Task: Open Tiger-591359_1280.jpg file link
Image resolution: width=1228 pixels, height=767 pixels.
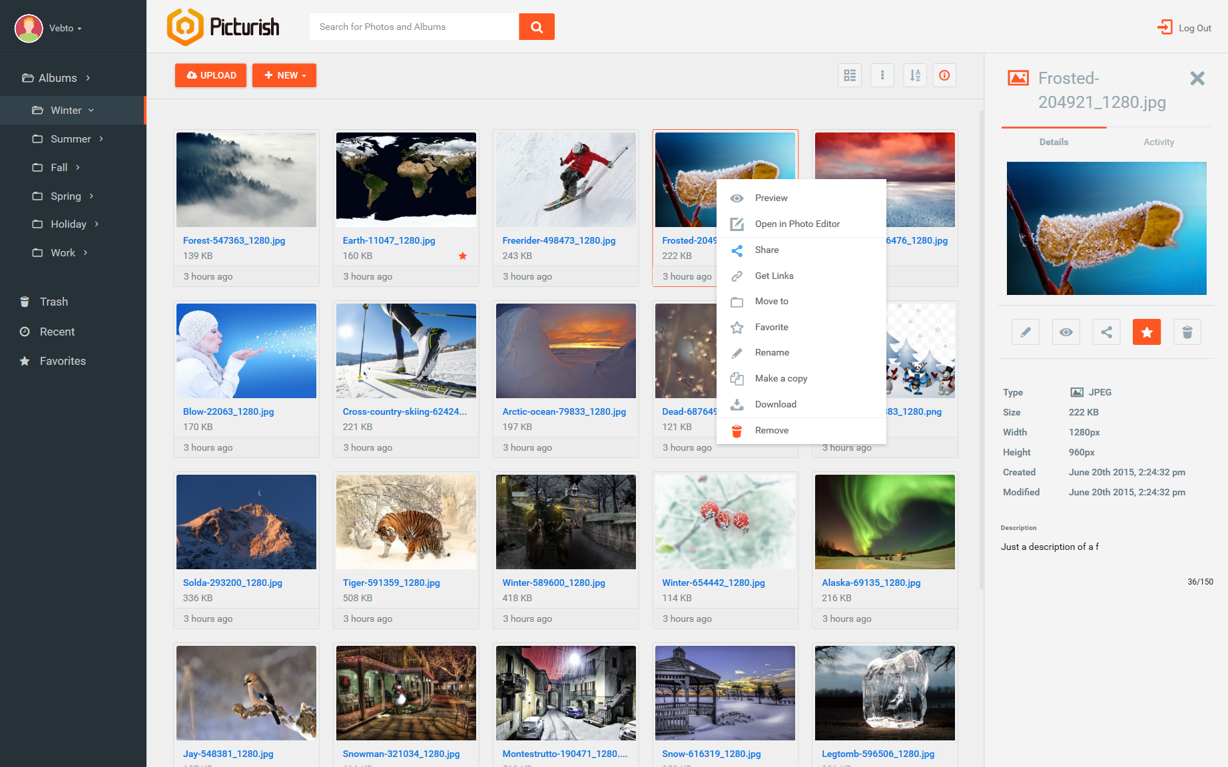Action: (392, 583)
